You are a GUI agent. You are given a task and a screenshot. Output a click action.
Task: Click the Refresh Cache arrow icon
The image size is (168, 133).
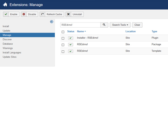pyautogui.click(x=43, y=14)
